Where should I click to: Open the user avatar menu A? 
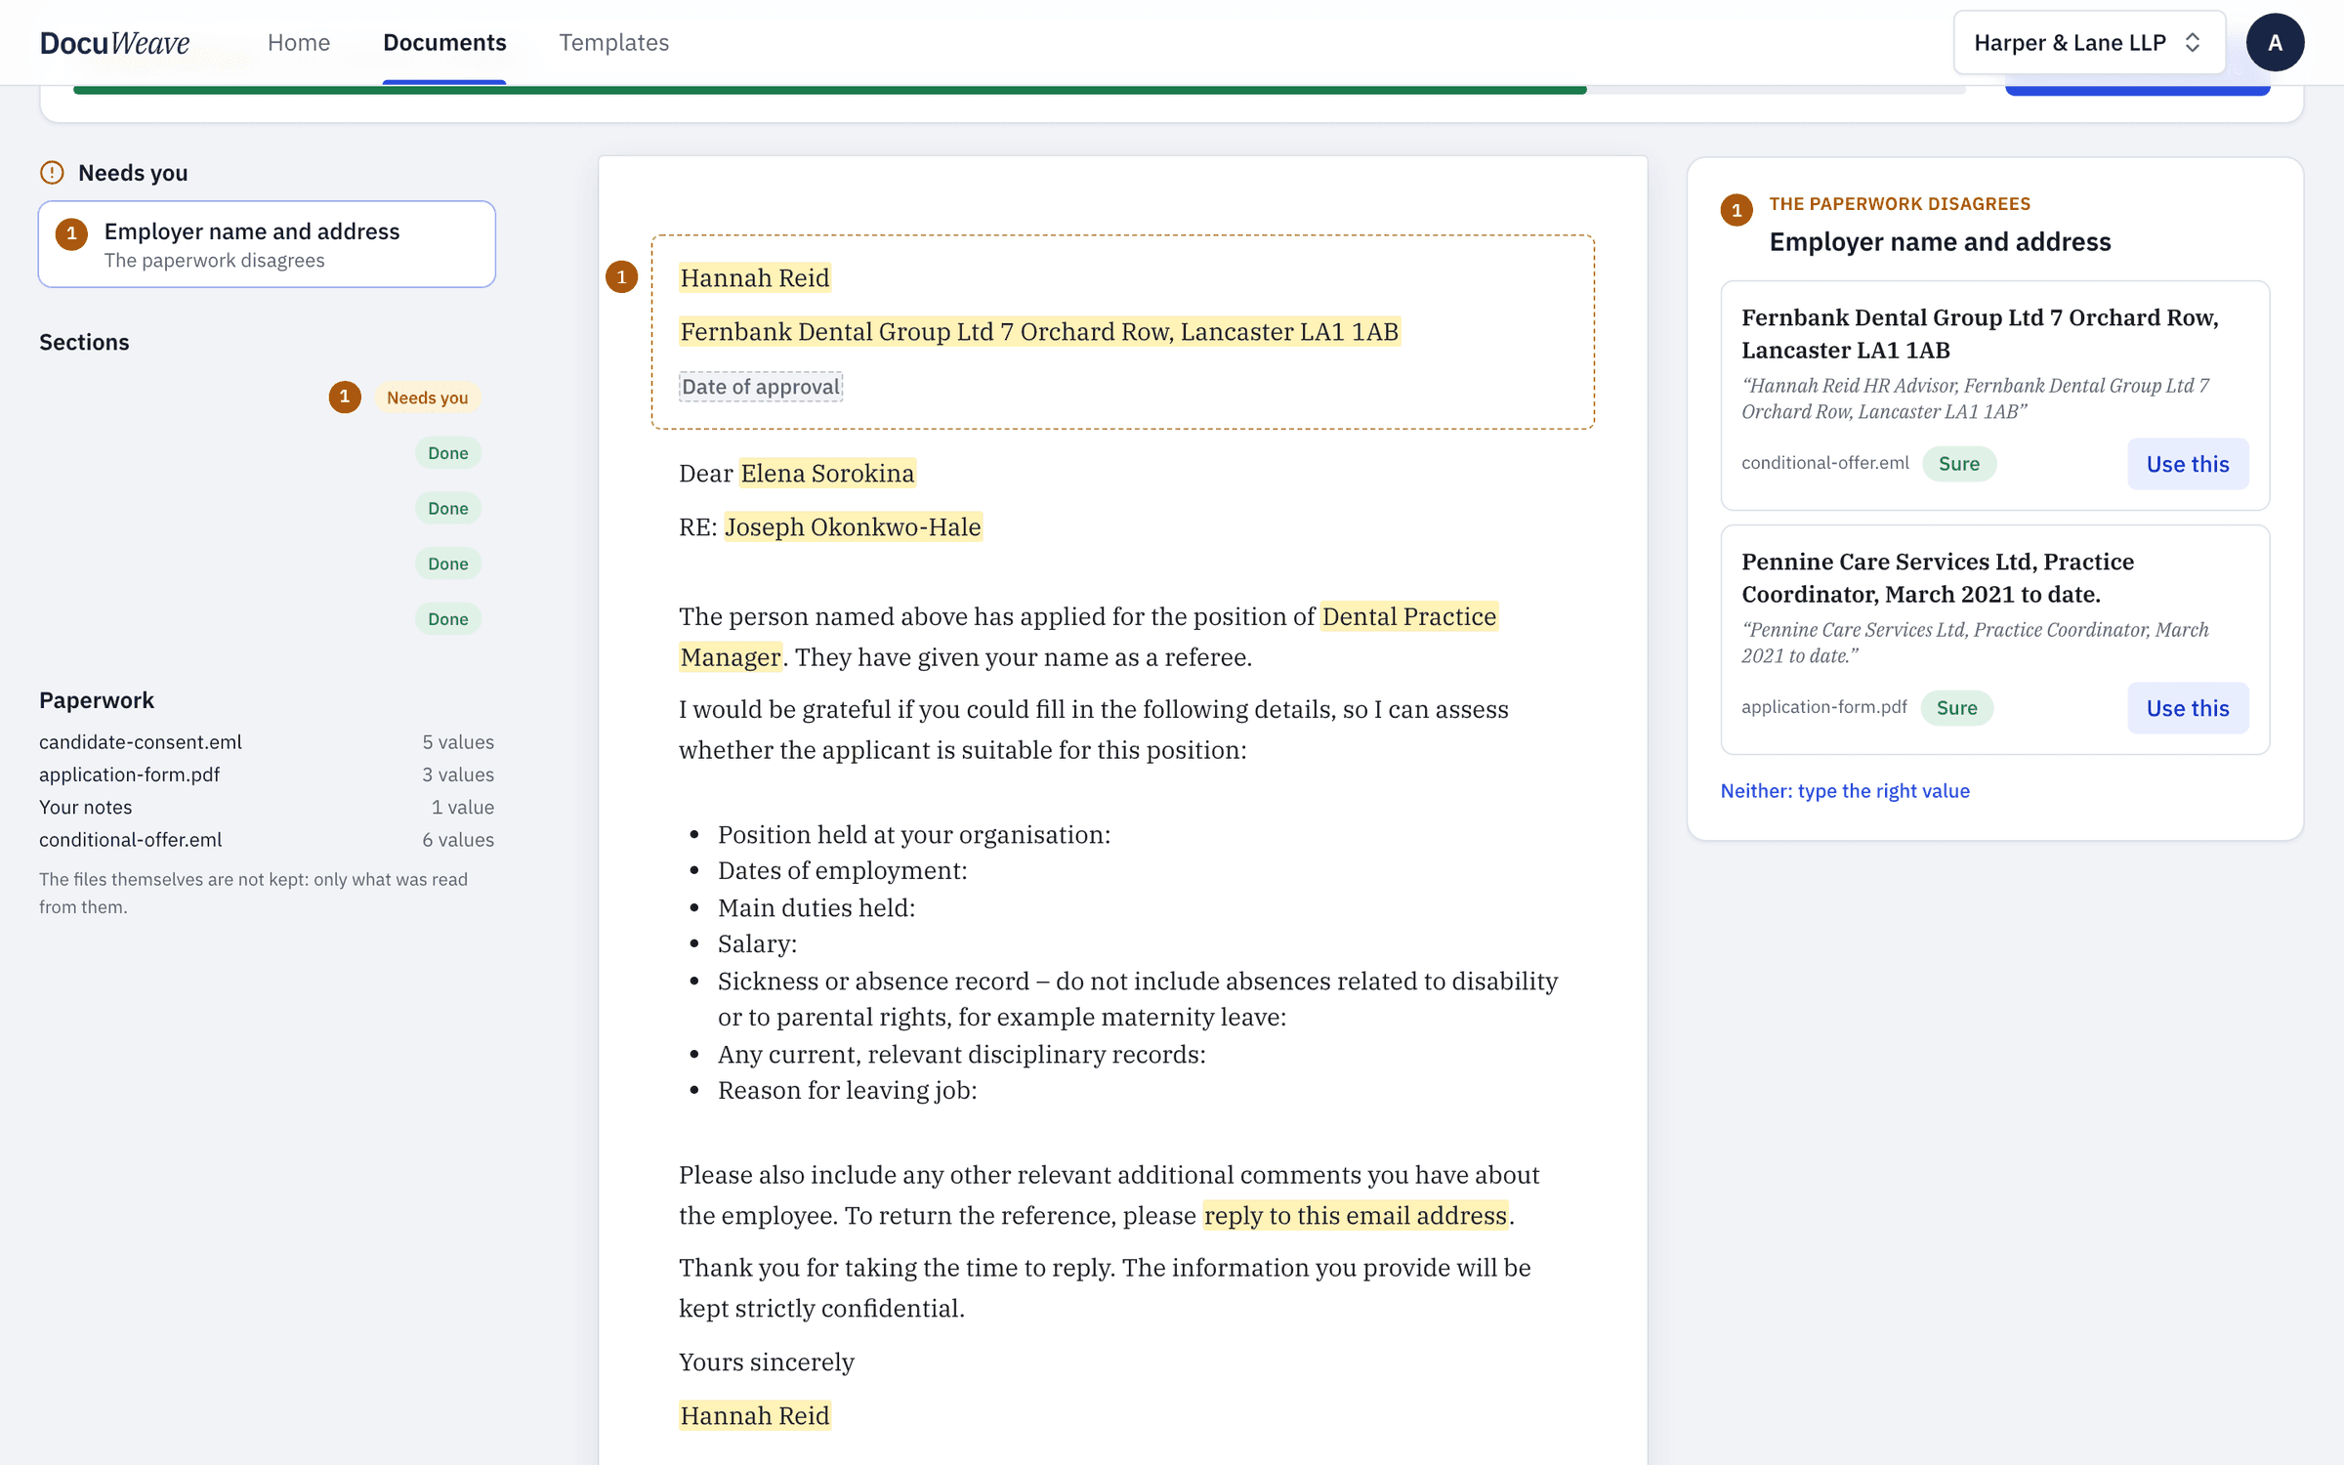point(2275,43)
